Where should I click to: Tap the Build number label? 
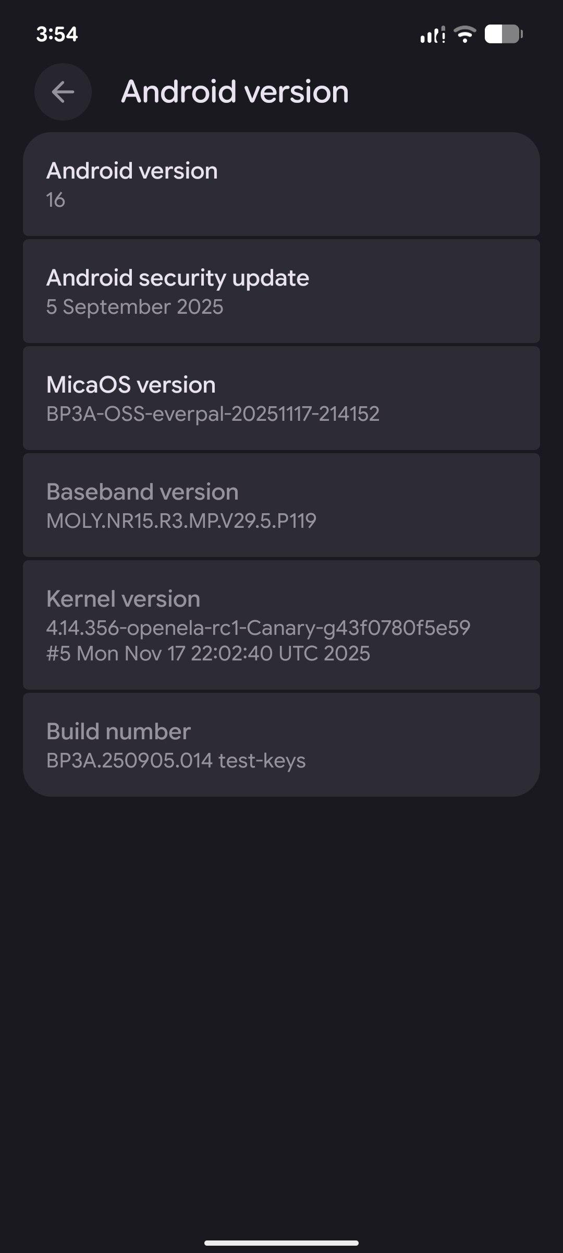(118, 731)
